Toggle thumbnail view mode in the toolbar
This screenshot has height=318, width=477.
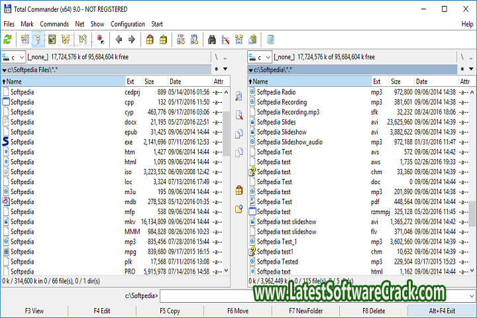point(52,40)
